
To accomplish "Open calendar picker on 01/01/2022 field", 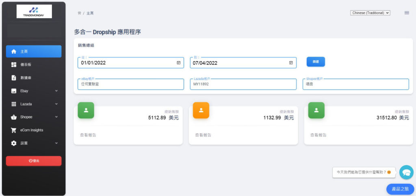I will tap(178, 63).
